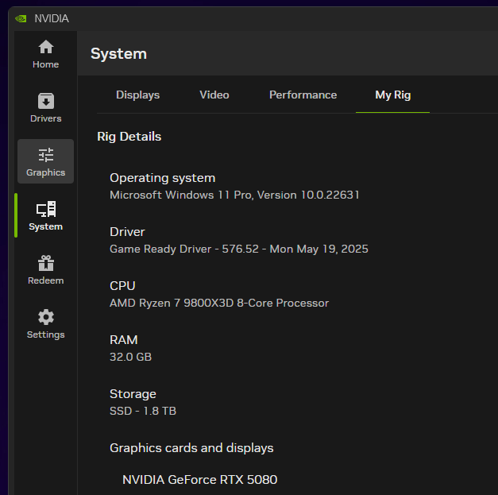
Task: Click the AMD Ryzen 7 9800X3D text
Action: pyautogui.click(x=219, y=303)
